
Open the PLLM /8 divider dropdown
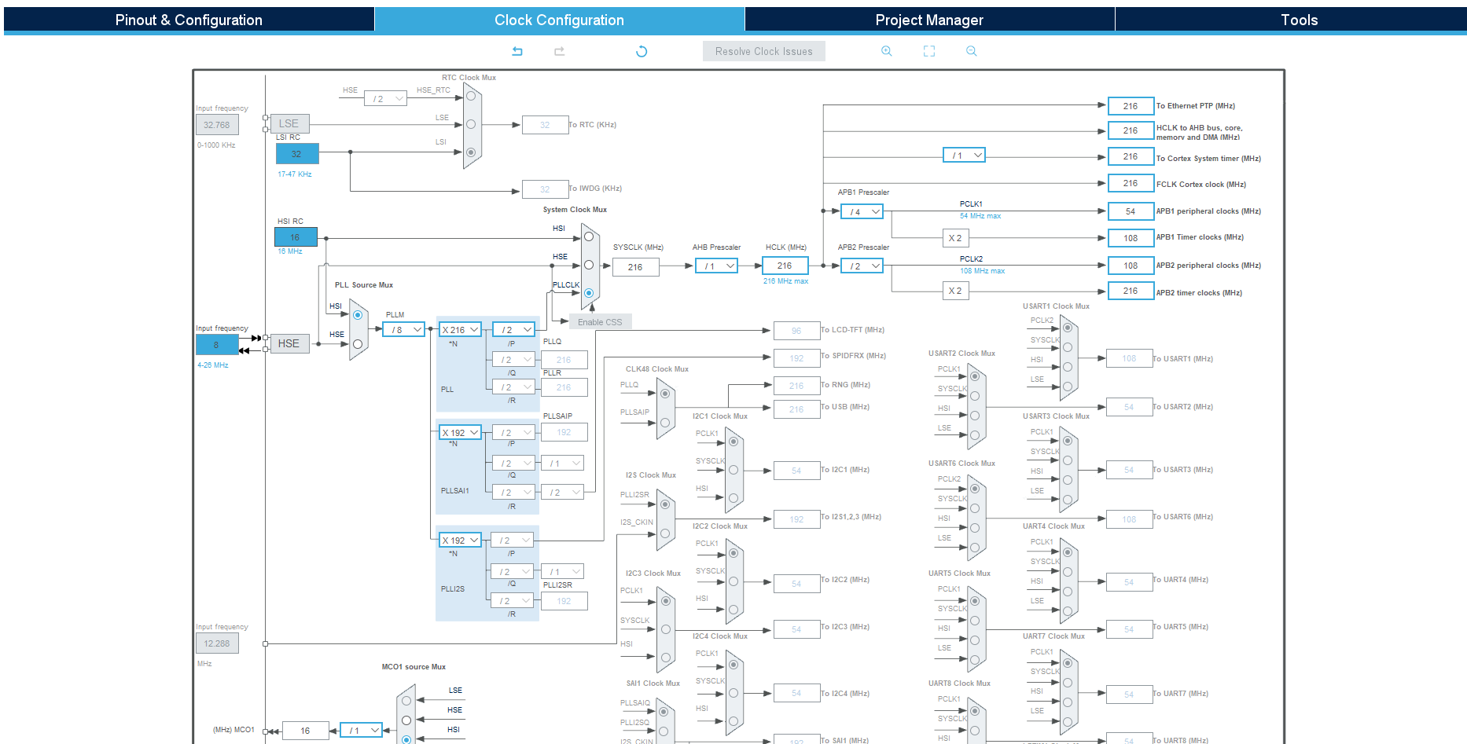pyautogui.click(x=404, y=330)
